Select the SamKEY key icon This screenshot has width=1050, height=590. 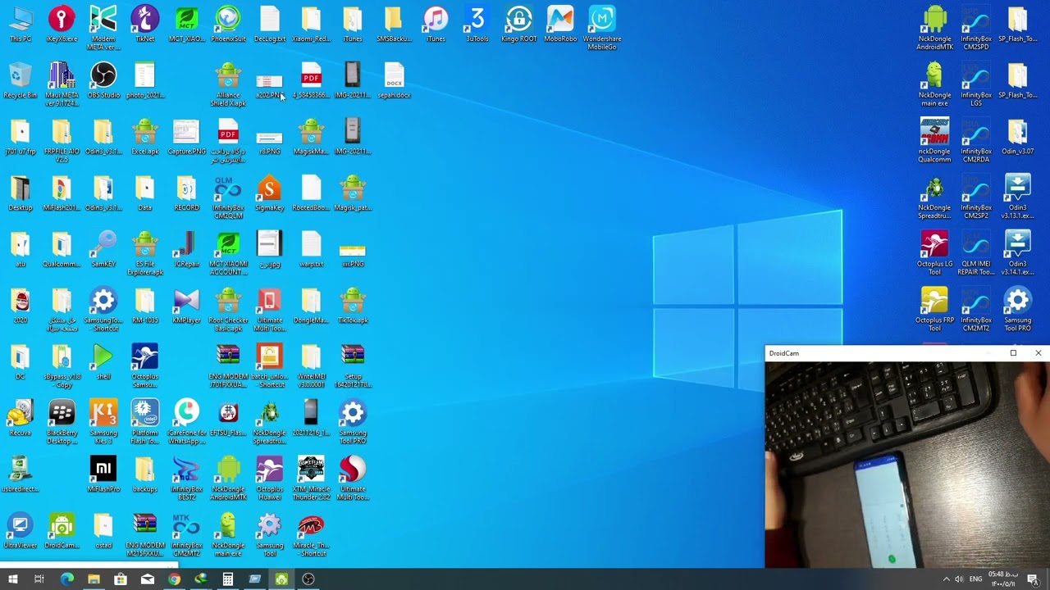tap(103, 250)
